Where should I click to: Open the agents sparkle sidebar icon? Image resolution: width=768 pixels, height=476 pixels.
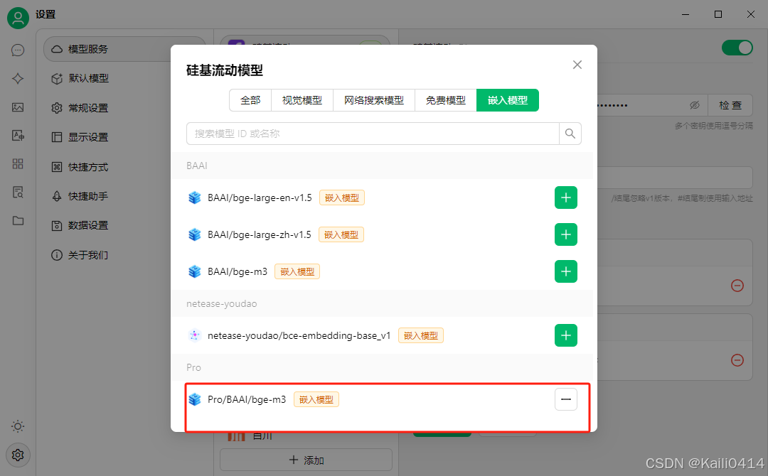click(x=18, y=79)
